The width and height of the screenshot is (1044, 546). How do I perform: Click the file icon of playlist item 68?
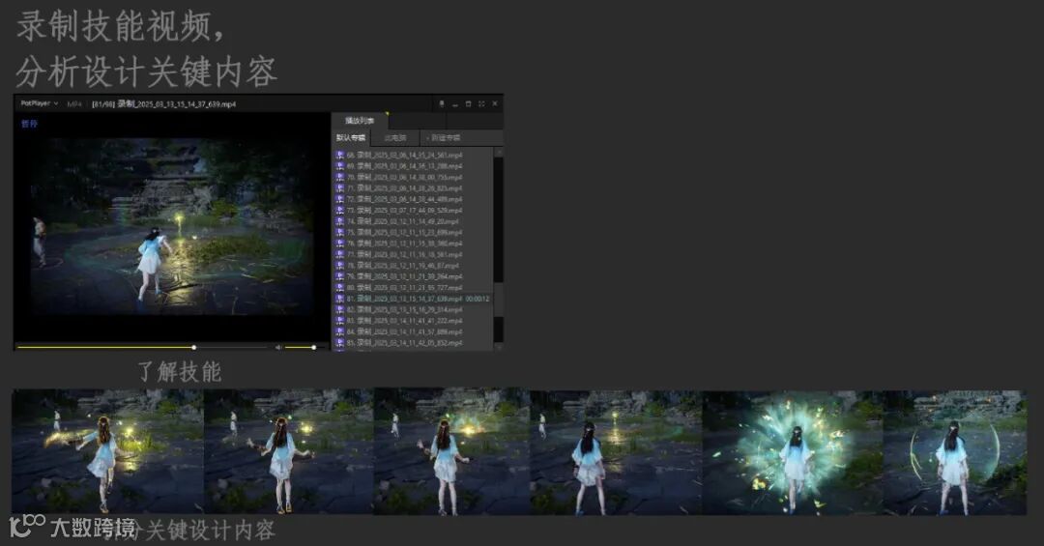pos(339,155)
